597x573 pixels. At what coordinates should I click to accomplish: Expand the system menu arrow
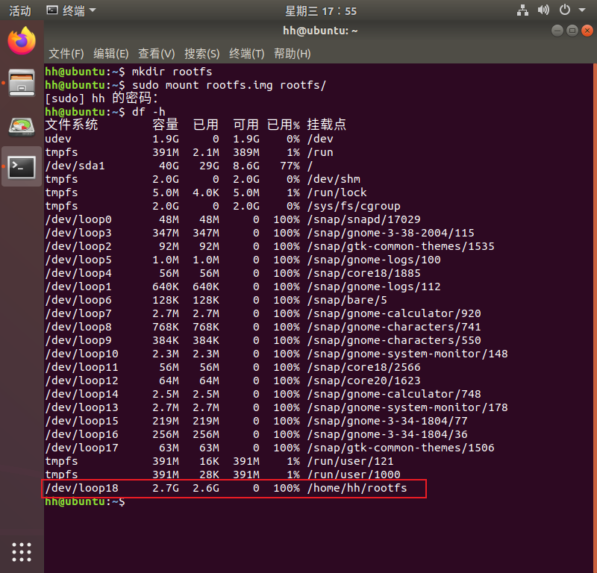click(x=581, y=10)
